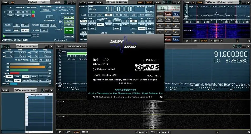Click the Clear key on the keypad

(x=168, y=39)
